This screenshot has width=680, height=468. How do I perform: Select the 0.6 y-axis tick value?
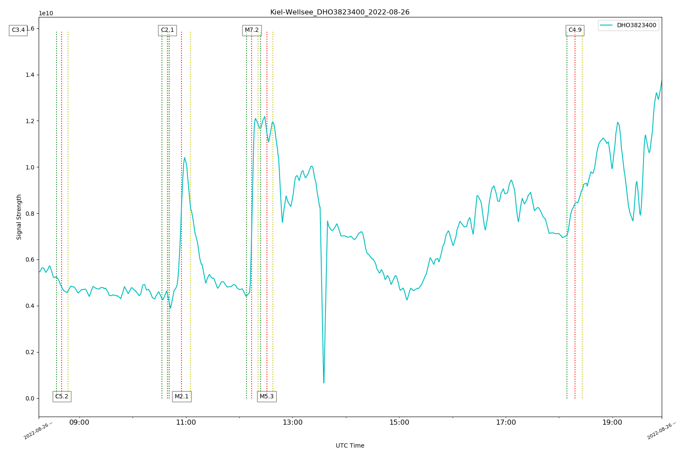pyautogui.click(x=30, y=260)
